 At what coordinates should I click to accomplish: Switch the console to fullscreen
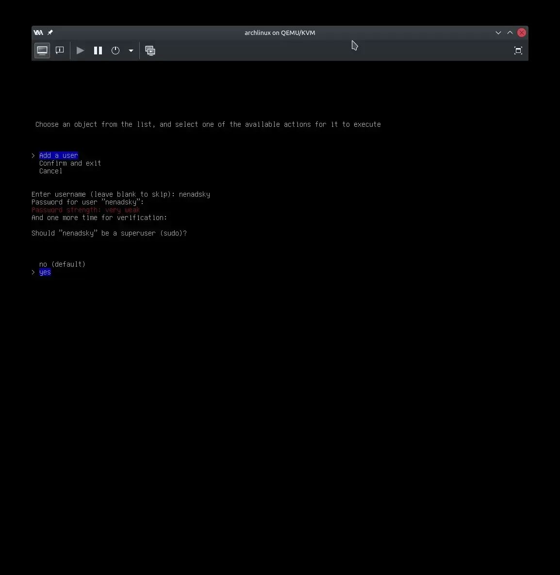(x=518, y=51)
